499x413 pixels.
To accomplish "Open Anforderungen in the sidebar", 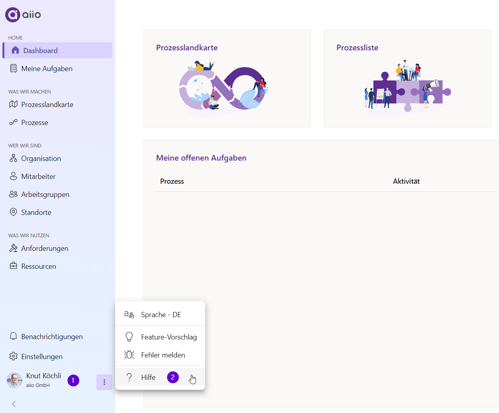I will click(58, 248).
